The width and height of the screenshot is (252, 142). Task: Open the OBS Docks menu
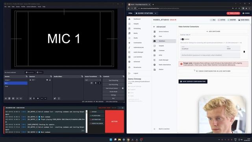pyautogui.click(x=18, y=7)
